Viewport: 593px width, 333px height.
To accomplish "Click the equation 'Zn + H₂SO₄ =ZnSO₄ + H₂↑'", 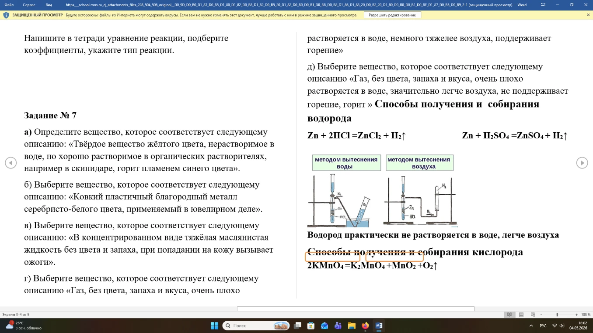I will click(515, 136).
